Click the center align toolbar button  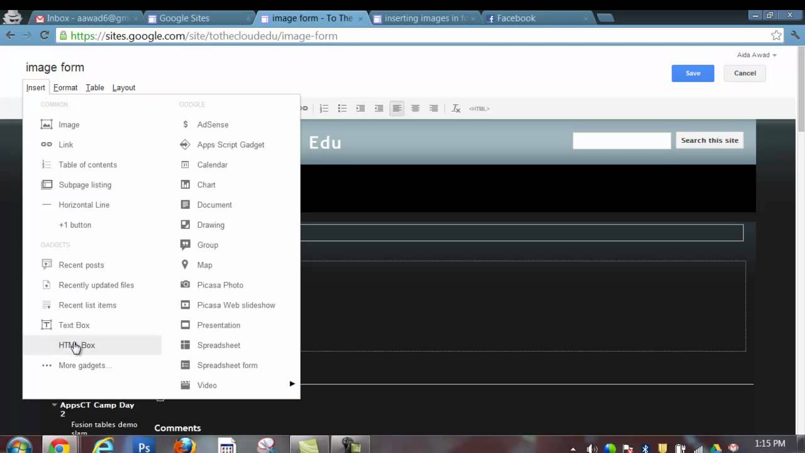[x=415, y=108]
